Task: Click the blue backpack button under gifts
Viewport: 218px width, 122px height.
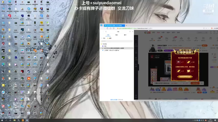Action: 205,92
